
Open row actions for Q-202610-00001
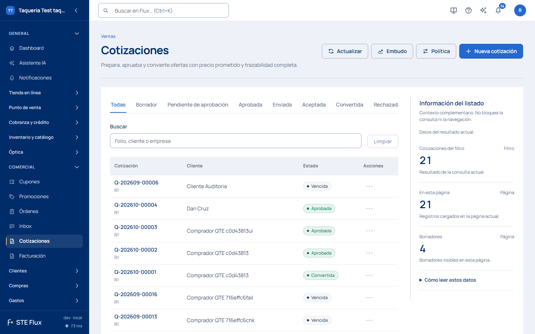click(369, 275)
